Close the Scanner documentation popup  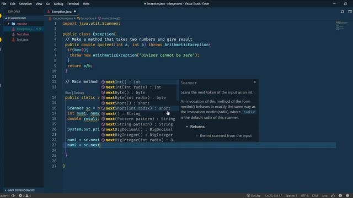click(x=255, y=82)
